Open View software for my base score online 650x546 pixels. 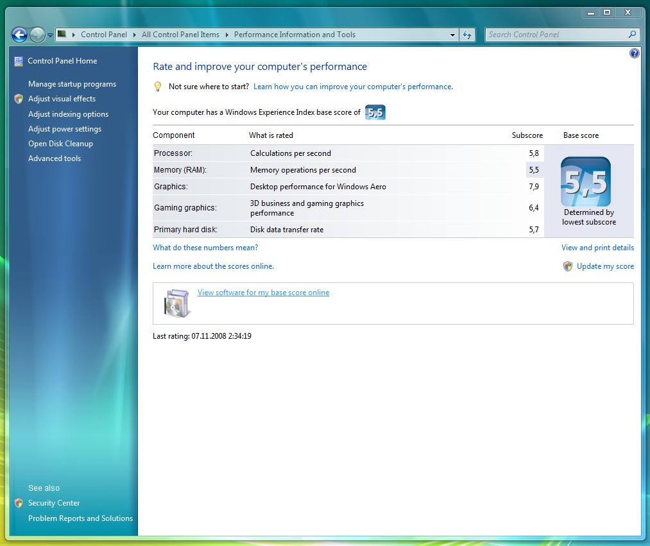[x=263, y=293]
